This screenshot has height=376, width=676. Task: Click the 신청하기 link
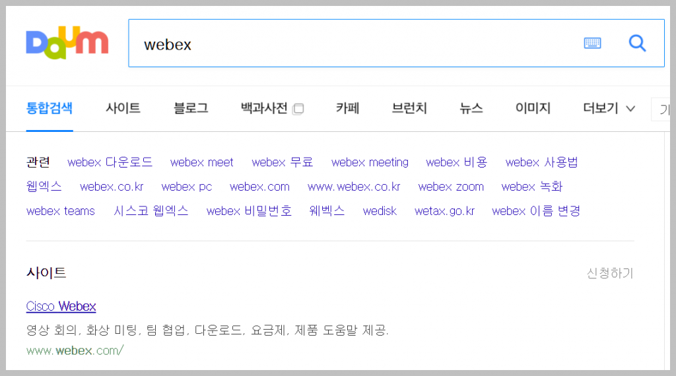tap(610, 273)
